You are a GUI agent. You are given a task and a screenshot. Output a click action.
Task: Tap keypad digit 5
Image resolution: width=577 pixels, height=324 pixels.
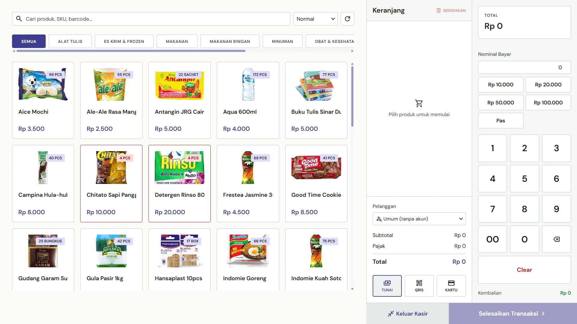click(x=524, y=178)
